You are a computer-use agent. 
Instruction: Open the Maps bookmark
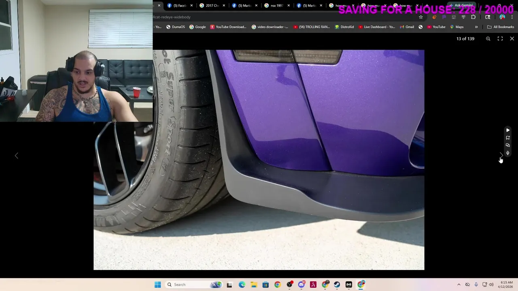tap(457, 27)
